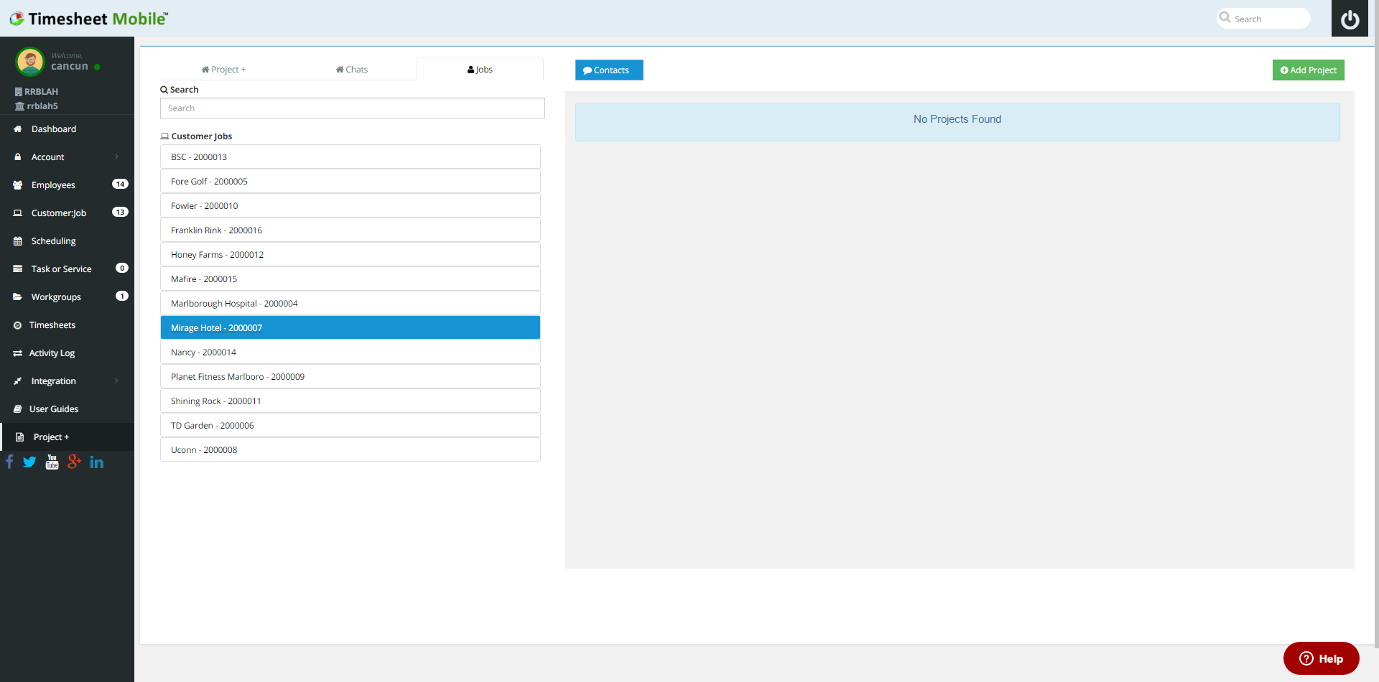Select job TD Garden - 2000006

350,426
